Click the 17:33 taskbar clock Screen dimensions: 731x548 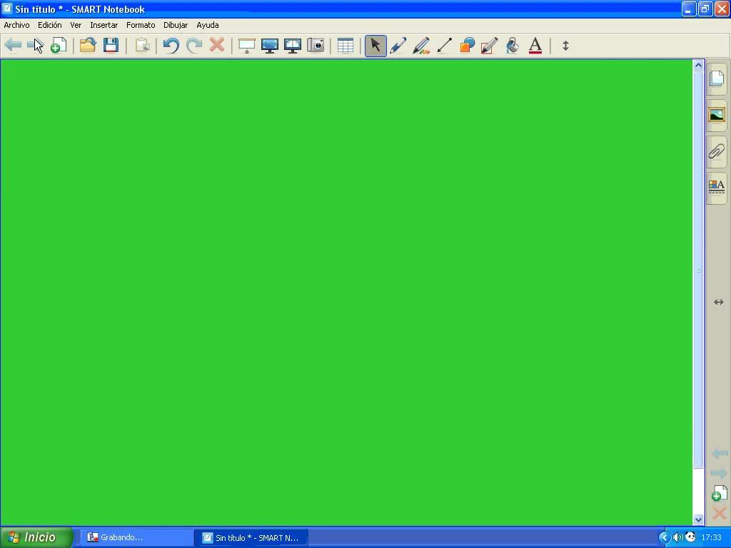coord(712,537)
